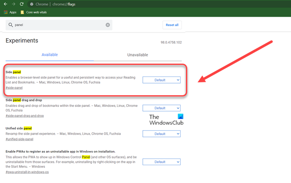
Task: Follow the #unified-side-panel link
Action: tap(20, 139)
